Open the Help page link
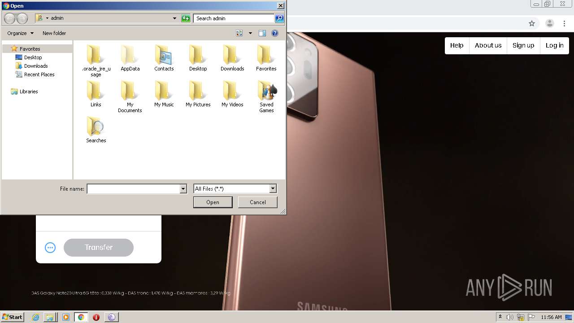 pos(457,45)
